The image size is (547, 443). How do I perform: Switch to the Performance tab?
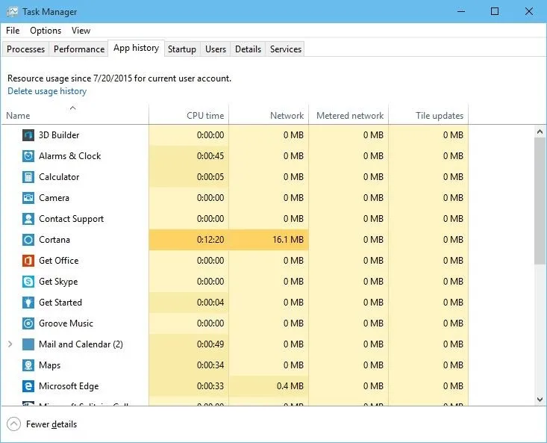79,49
